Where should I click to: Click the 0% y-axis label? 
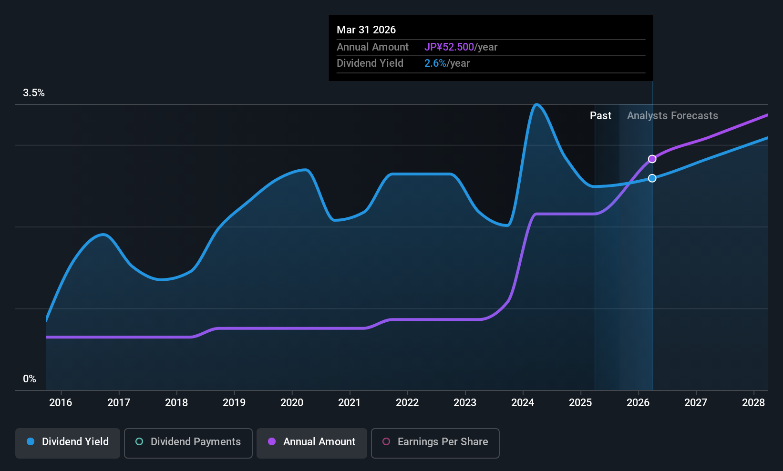(x=30, y=379)
